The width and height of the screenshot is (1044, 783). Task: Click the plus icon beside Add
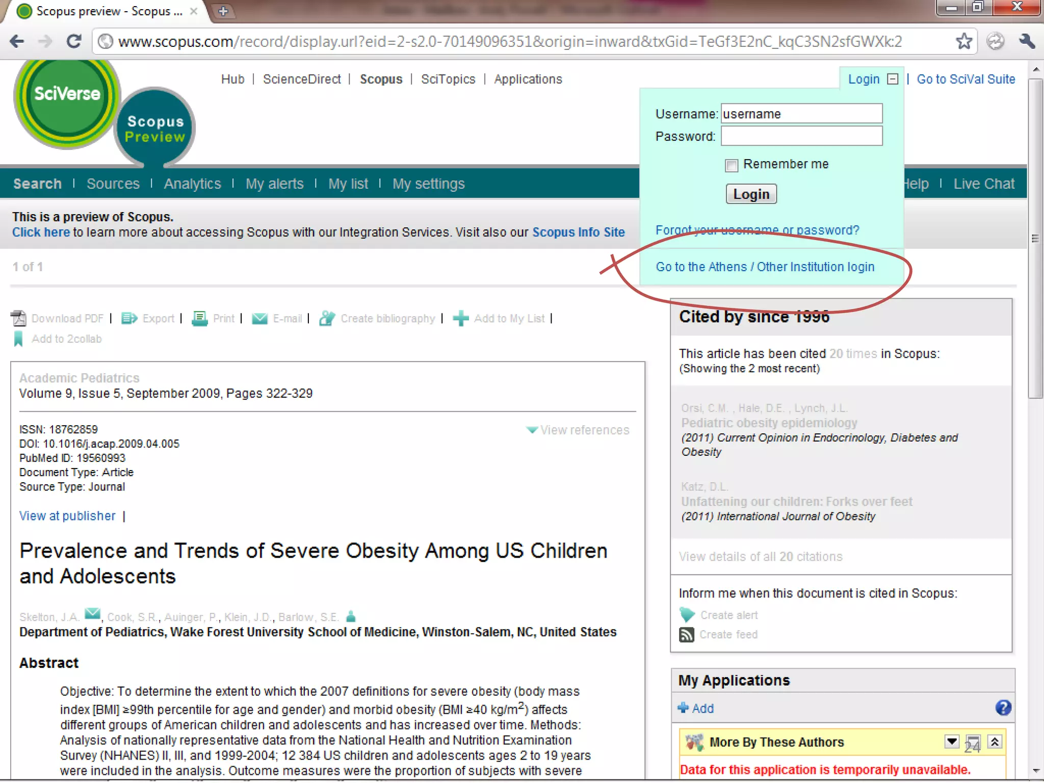point(683,708)
